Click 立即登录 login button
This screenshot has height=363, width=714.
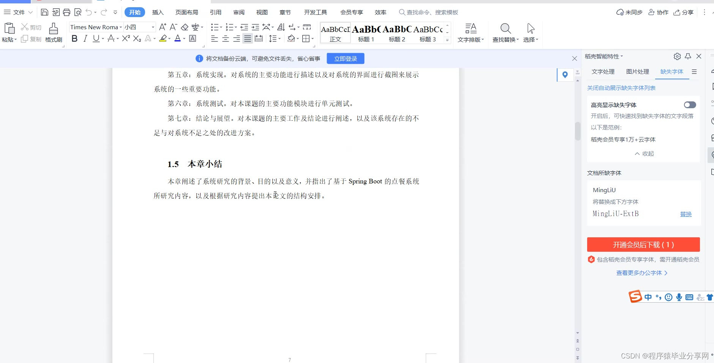(x=346, y=58)
